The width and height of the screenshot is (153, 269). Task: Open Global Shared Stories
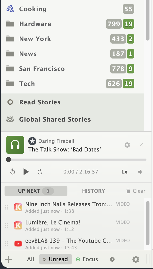tap(55, 120)
